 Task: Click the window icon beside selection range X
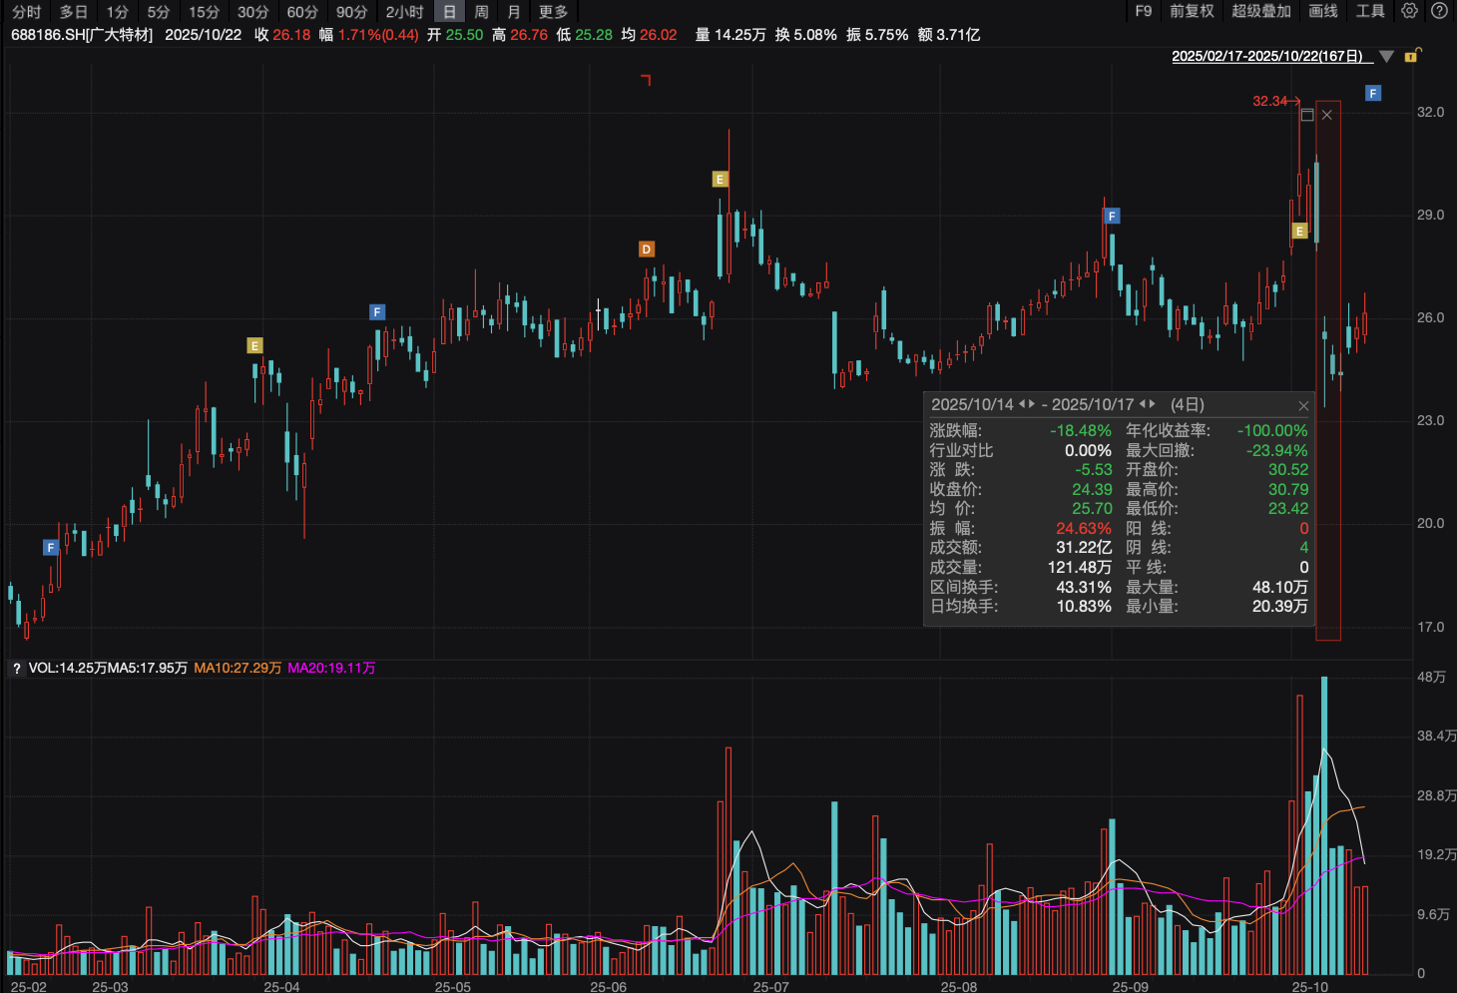[x=1307, y=115]
